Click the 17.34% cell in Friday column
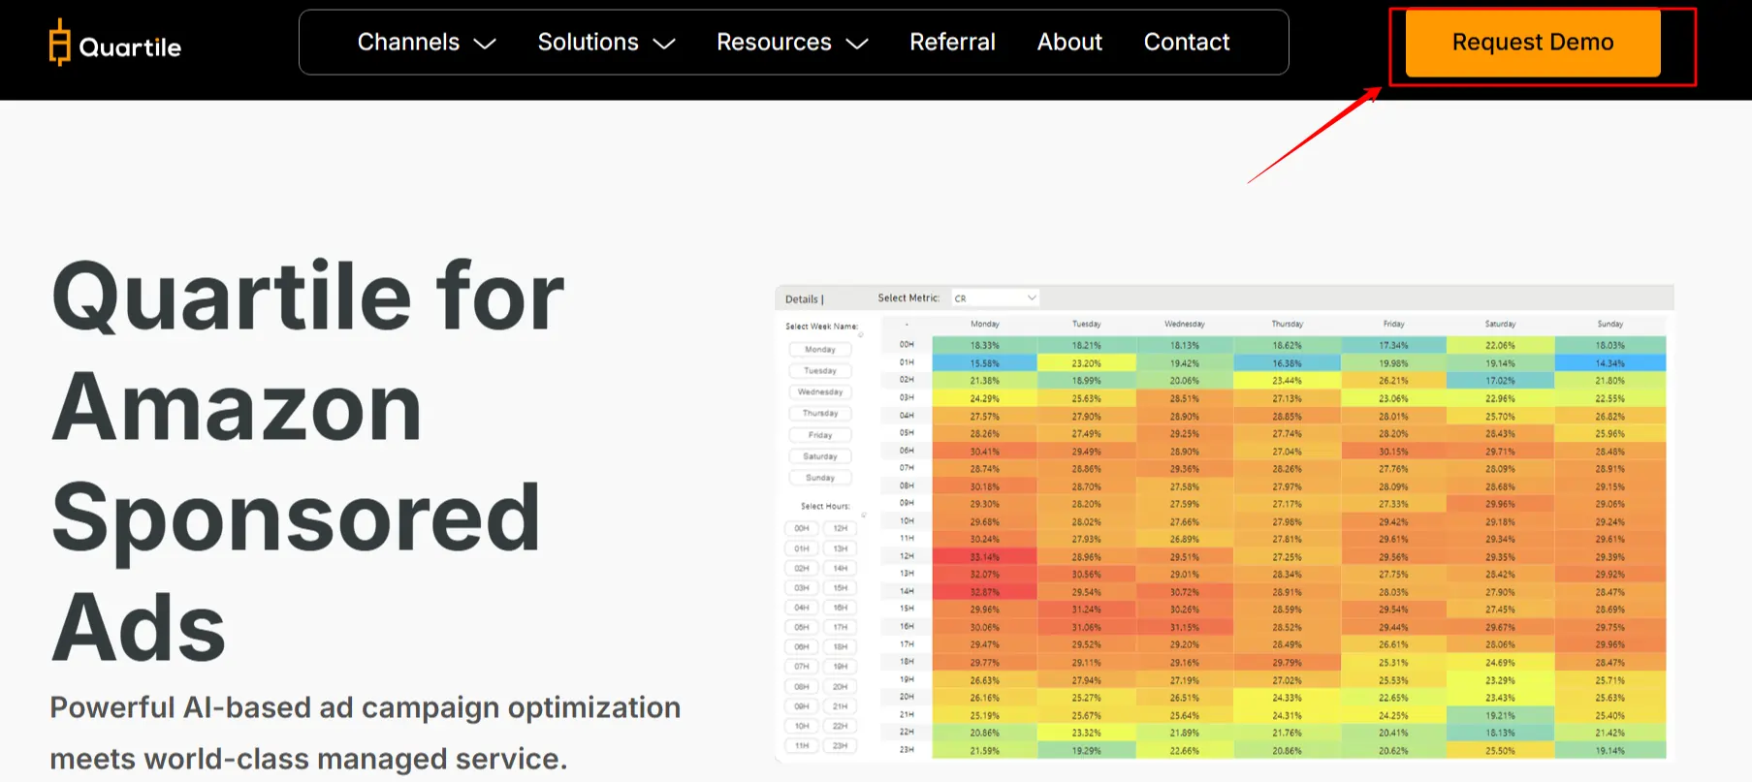The width and height of the screenshot is (1752, 782). coord(1393,345)
